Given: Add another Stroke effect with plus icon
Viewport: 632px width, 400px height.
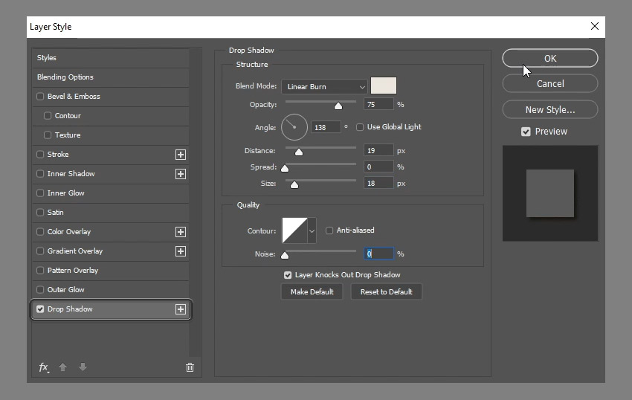Looking at the screenshot, I should point(180,155).
